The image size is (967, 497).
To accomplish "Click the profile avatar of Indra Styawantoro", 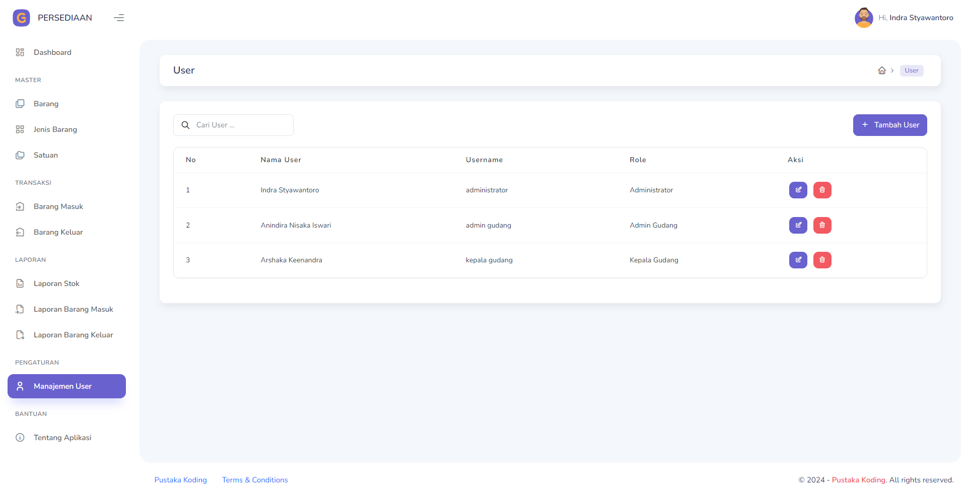I will pos(864,18).
